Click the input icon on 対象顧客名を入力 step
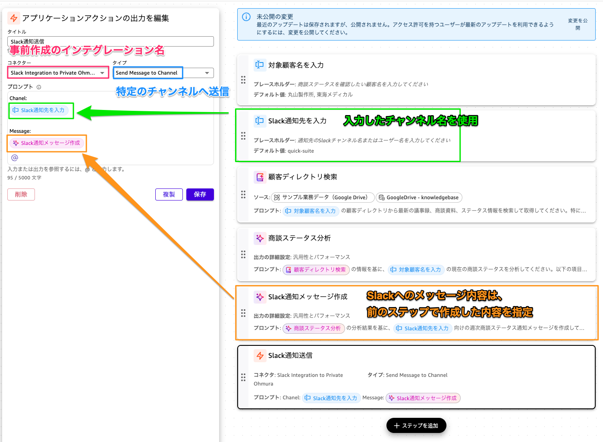 (x=260, y=65)
